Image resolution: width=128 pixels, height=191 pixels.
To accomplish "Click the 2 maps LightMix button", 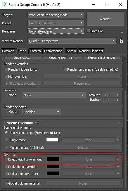I will point(83,148).
